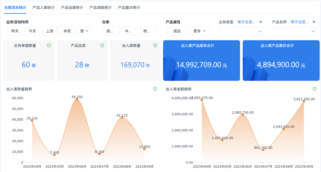
Task: Open the 业务类型 value select box
Action: (x=241, y=31)
